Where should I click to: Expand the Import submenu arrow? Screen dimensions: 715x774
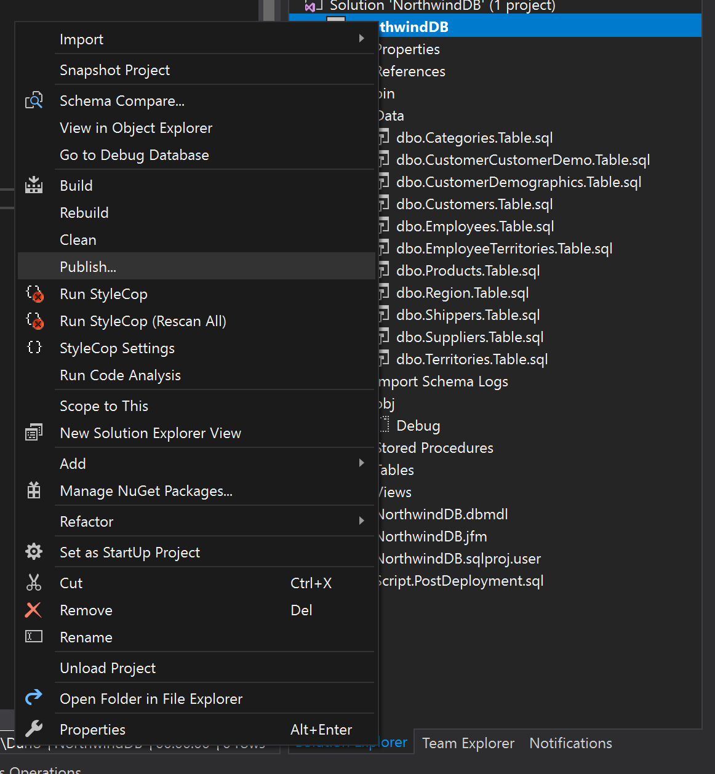pos(362,39)
